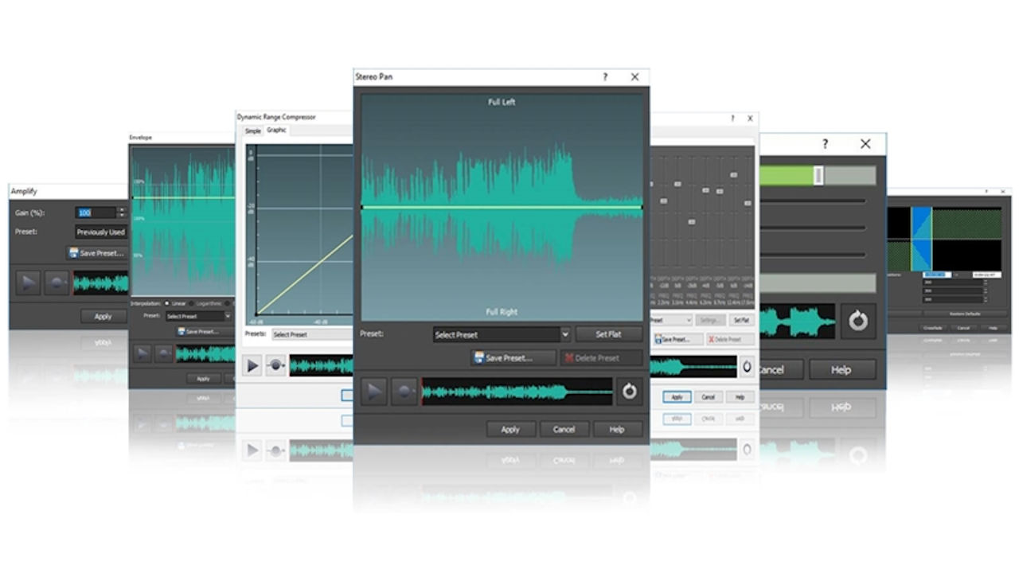Open Previously Used preset dropdown in Amplify
Viewport: 1019px width, 573px height.
tap(101, 232)
